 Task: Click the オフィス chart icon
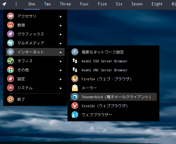coord(11,61)
